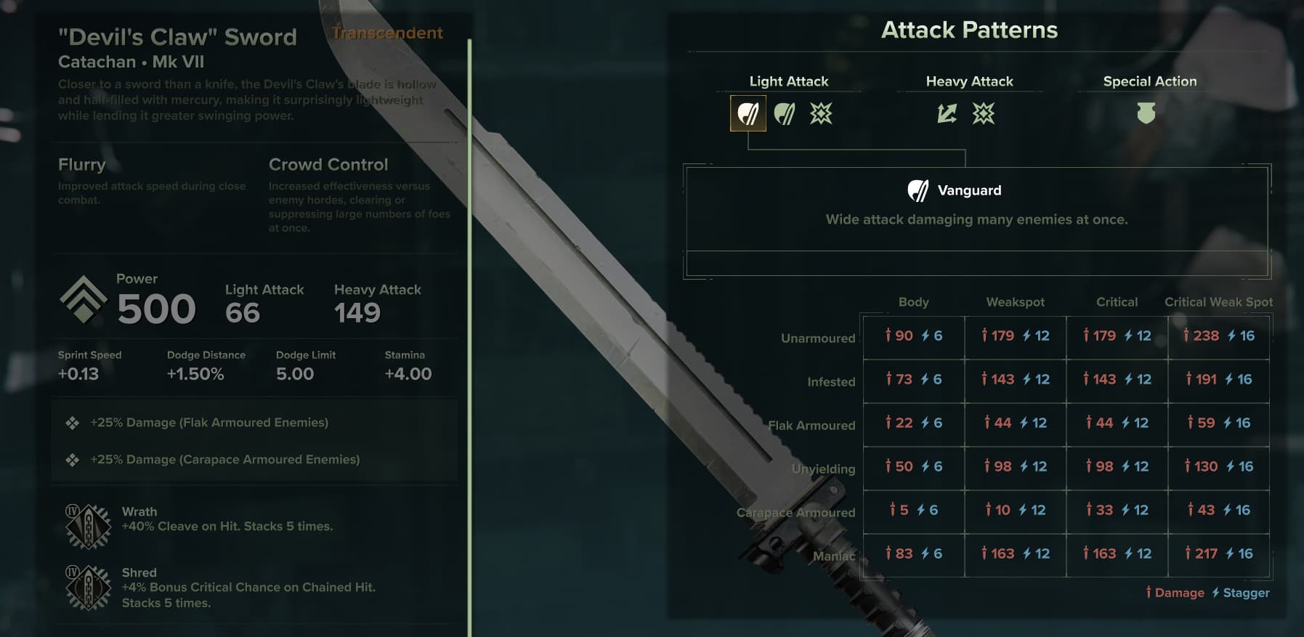
Task: Open the Special Action pattern heading
Action: pos(1150,81)
